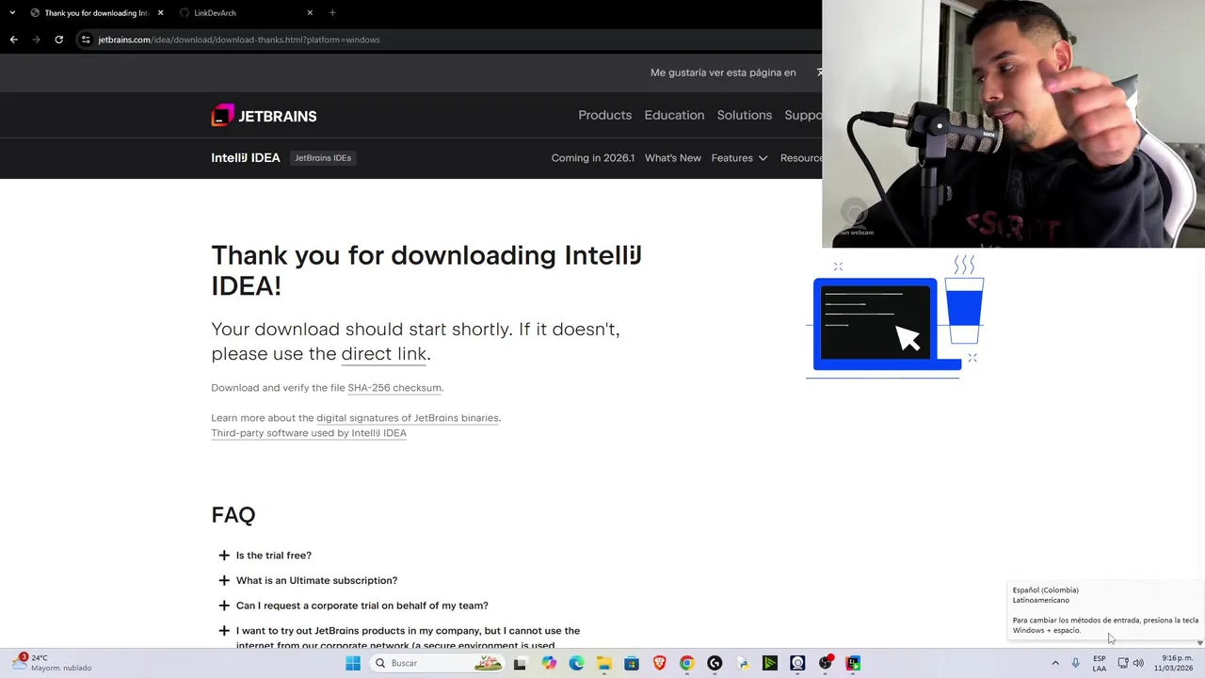Open the What's New page
This screenshot has width=1205, height=678.
pyautogui.click(x=673, y=158)
